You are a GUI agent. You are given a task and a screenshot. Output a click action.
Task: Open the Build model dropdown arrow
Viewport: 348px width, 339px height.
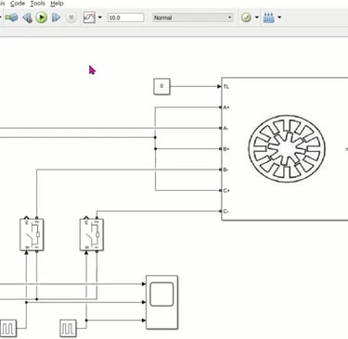[279, 18]
